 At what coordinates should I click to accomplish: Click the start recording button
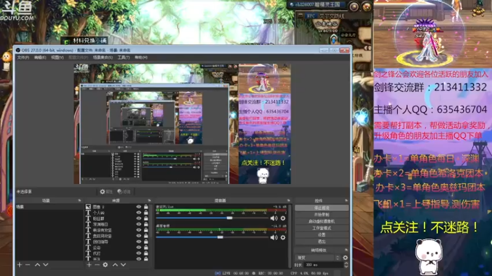point(322,215)
